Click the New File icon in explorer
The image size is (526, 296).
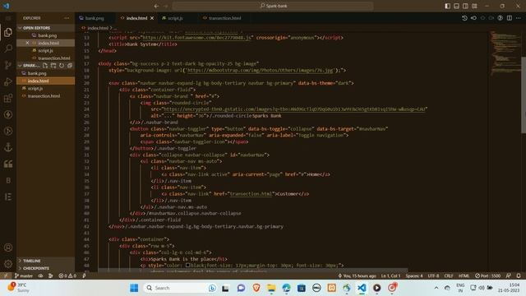tap(45, 66)
